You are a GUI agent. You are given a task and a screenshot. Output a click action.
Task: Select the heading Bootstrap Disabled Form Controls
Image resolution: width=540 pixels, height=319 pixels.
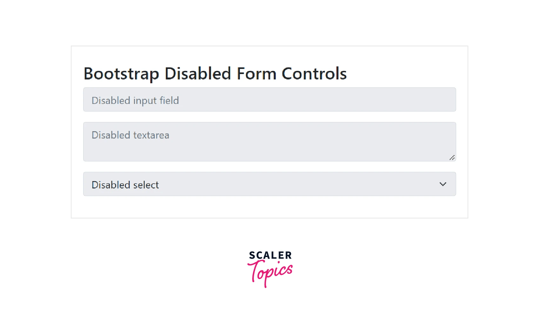click(215, 73)
